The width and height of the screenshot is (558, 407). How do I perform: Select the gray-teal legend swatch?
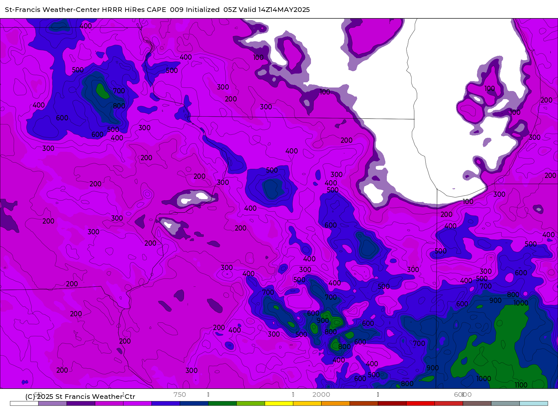coord(505,404)
